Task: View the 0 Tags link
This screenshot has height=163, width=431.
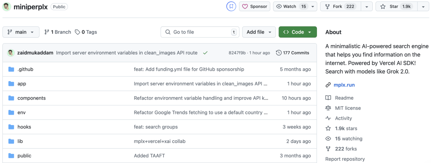Action: (86, 32)
